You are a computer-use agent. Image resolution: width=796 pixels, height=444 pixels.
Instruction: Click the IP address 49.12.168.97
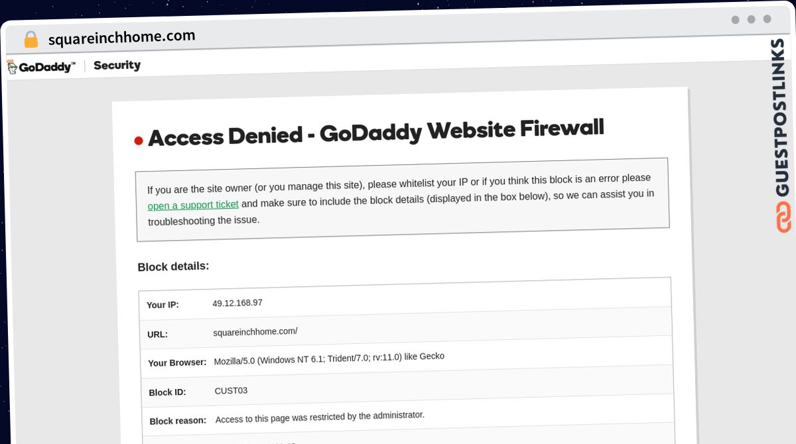click(237, 303)
